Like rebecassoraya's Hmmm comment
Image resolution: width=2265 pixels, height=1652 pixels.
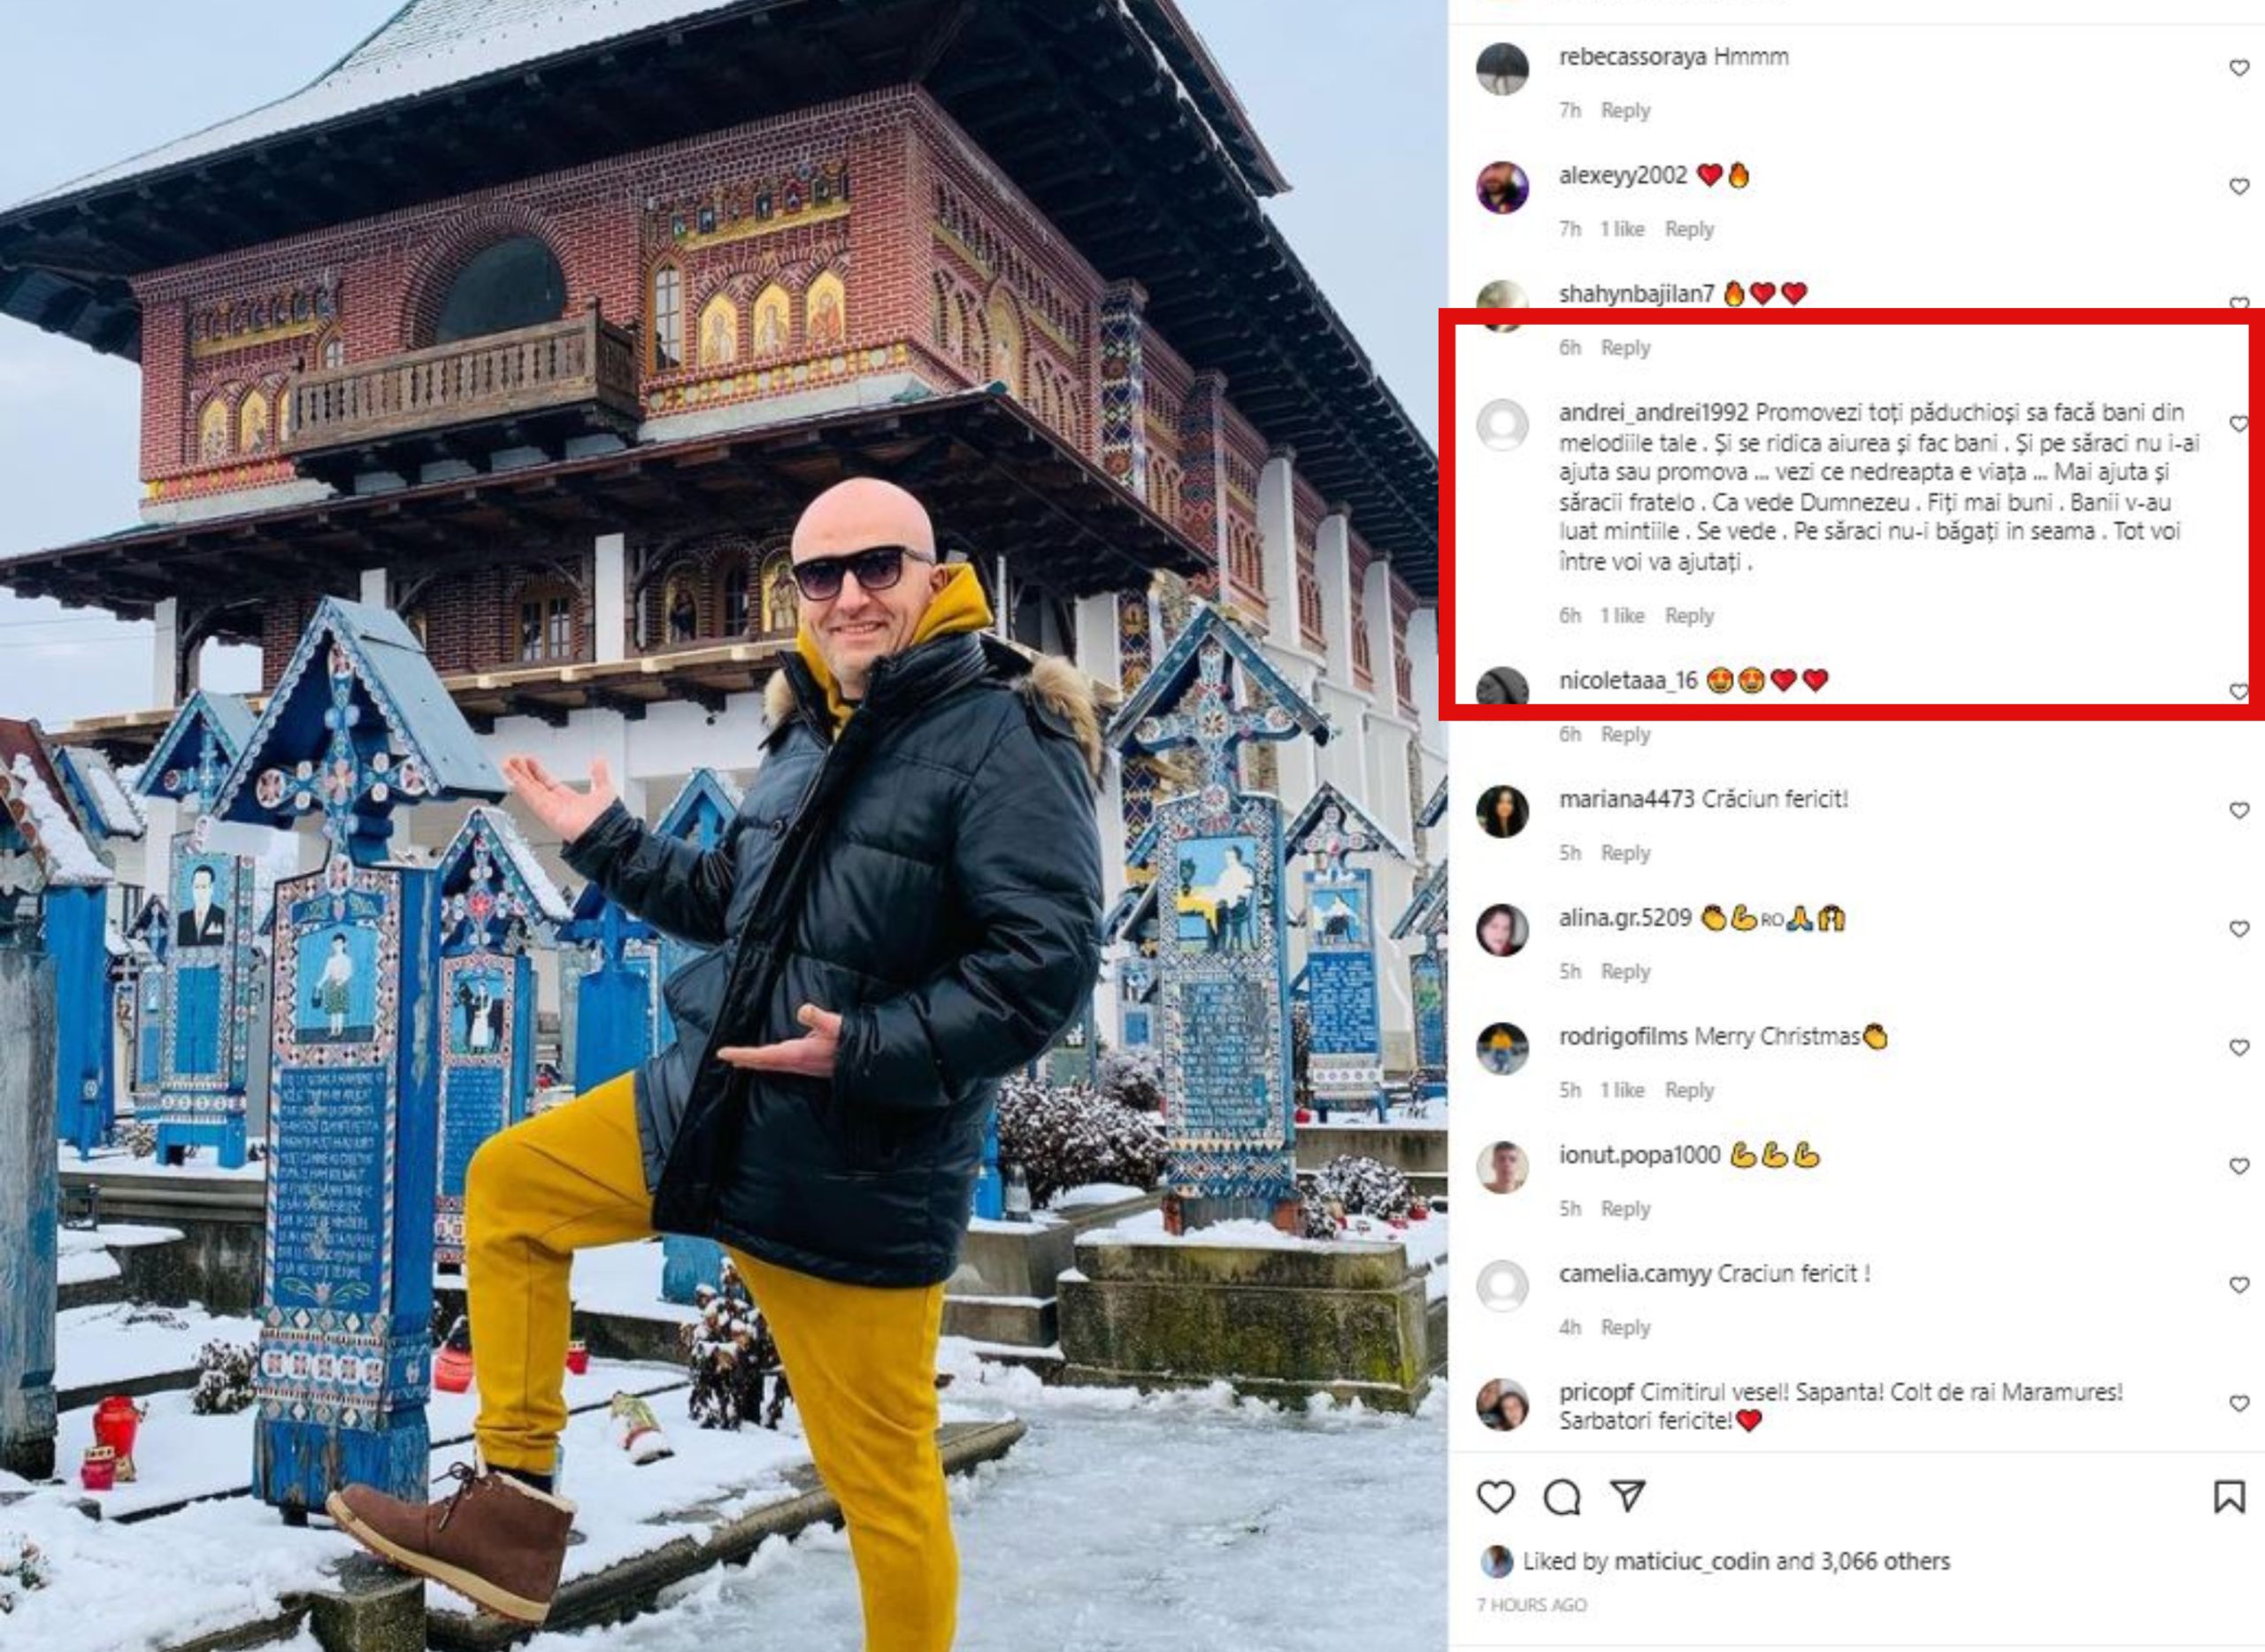tap(2239, 68)
